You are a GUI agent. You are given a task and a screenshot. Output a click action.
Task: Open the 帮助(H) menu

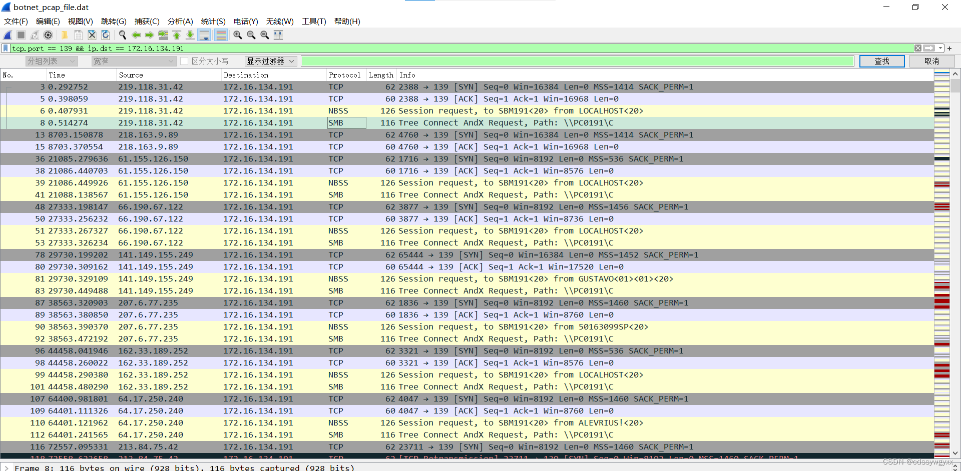click(x=347, y=21)
